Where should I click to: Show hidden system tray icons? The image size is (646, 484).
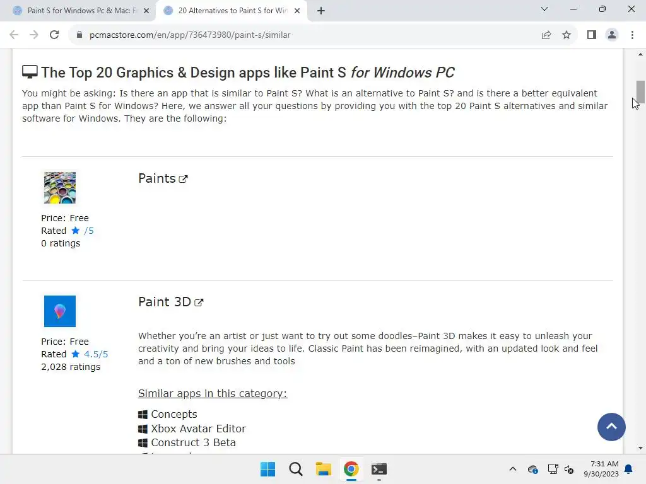(513, 469)
